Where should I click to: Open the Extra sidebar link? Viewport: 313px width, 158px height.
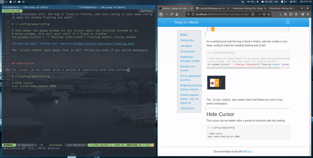(183, 35)
